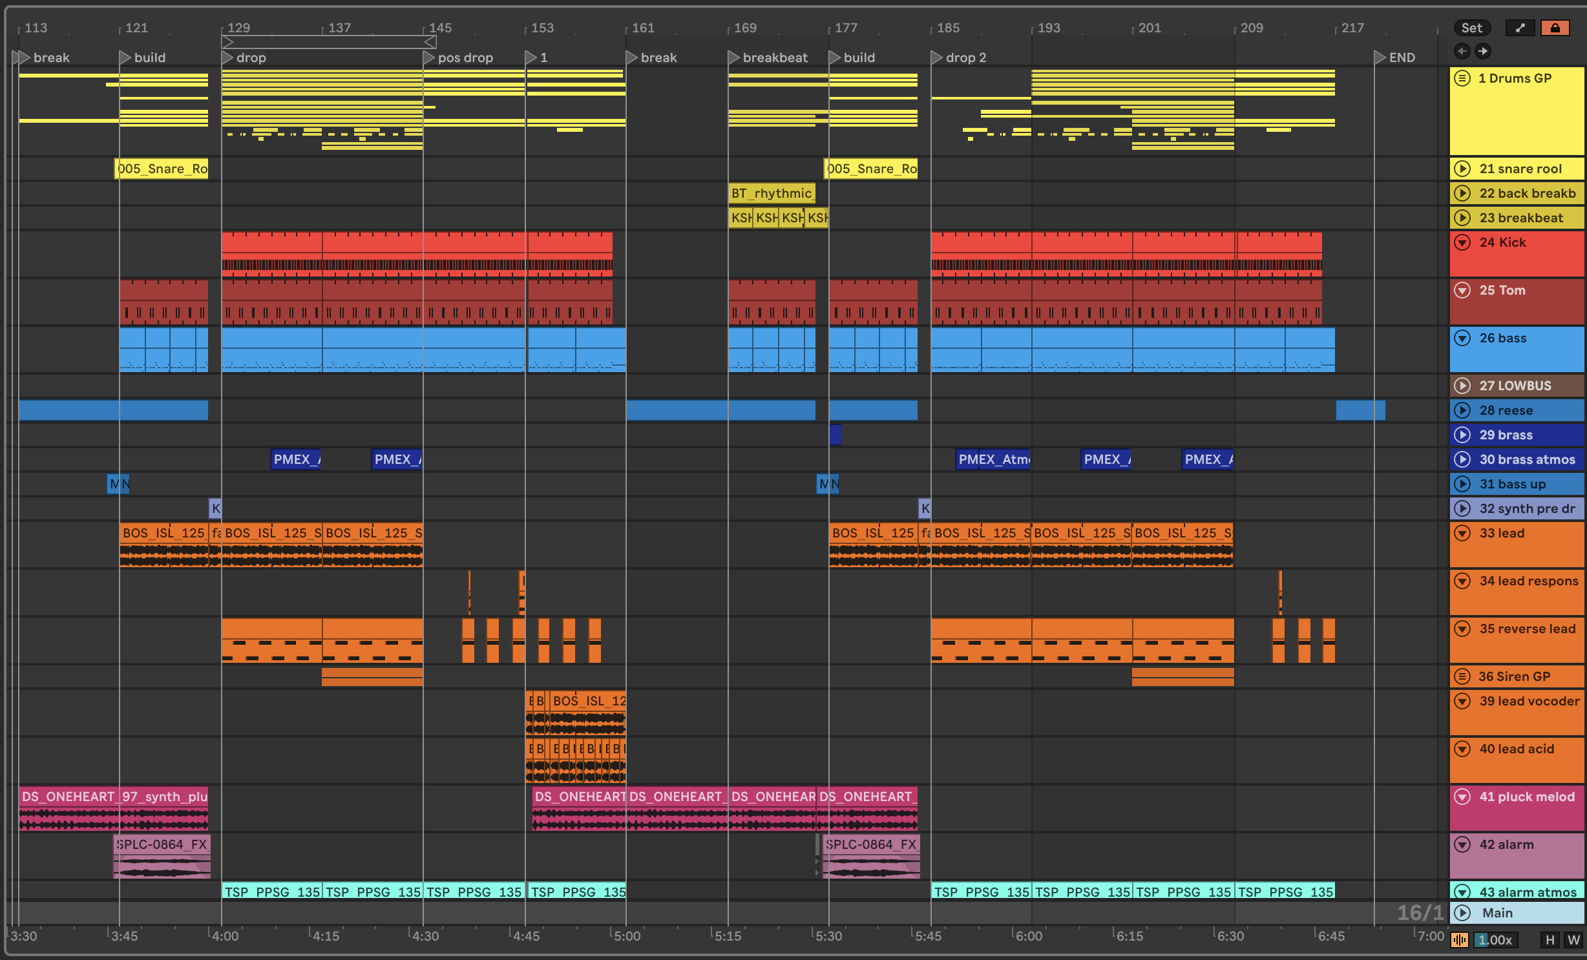Unfold the 21 snare rool track
The width and height of the screenshot is (1587, 960).
coord(1462,169)
